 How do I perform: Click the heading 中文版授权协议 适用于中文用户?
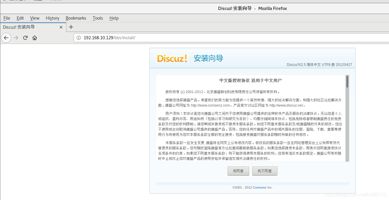pos(251,81)
